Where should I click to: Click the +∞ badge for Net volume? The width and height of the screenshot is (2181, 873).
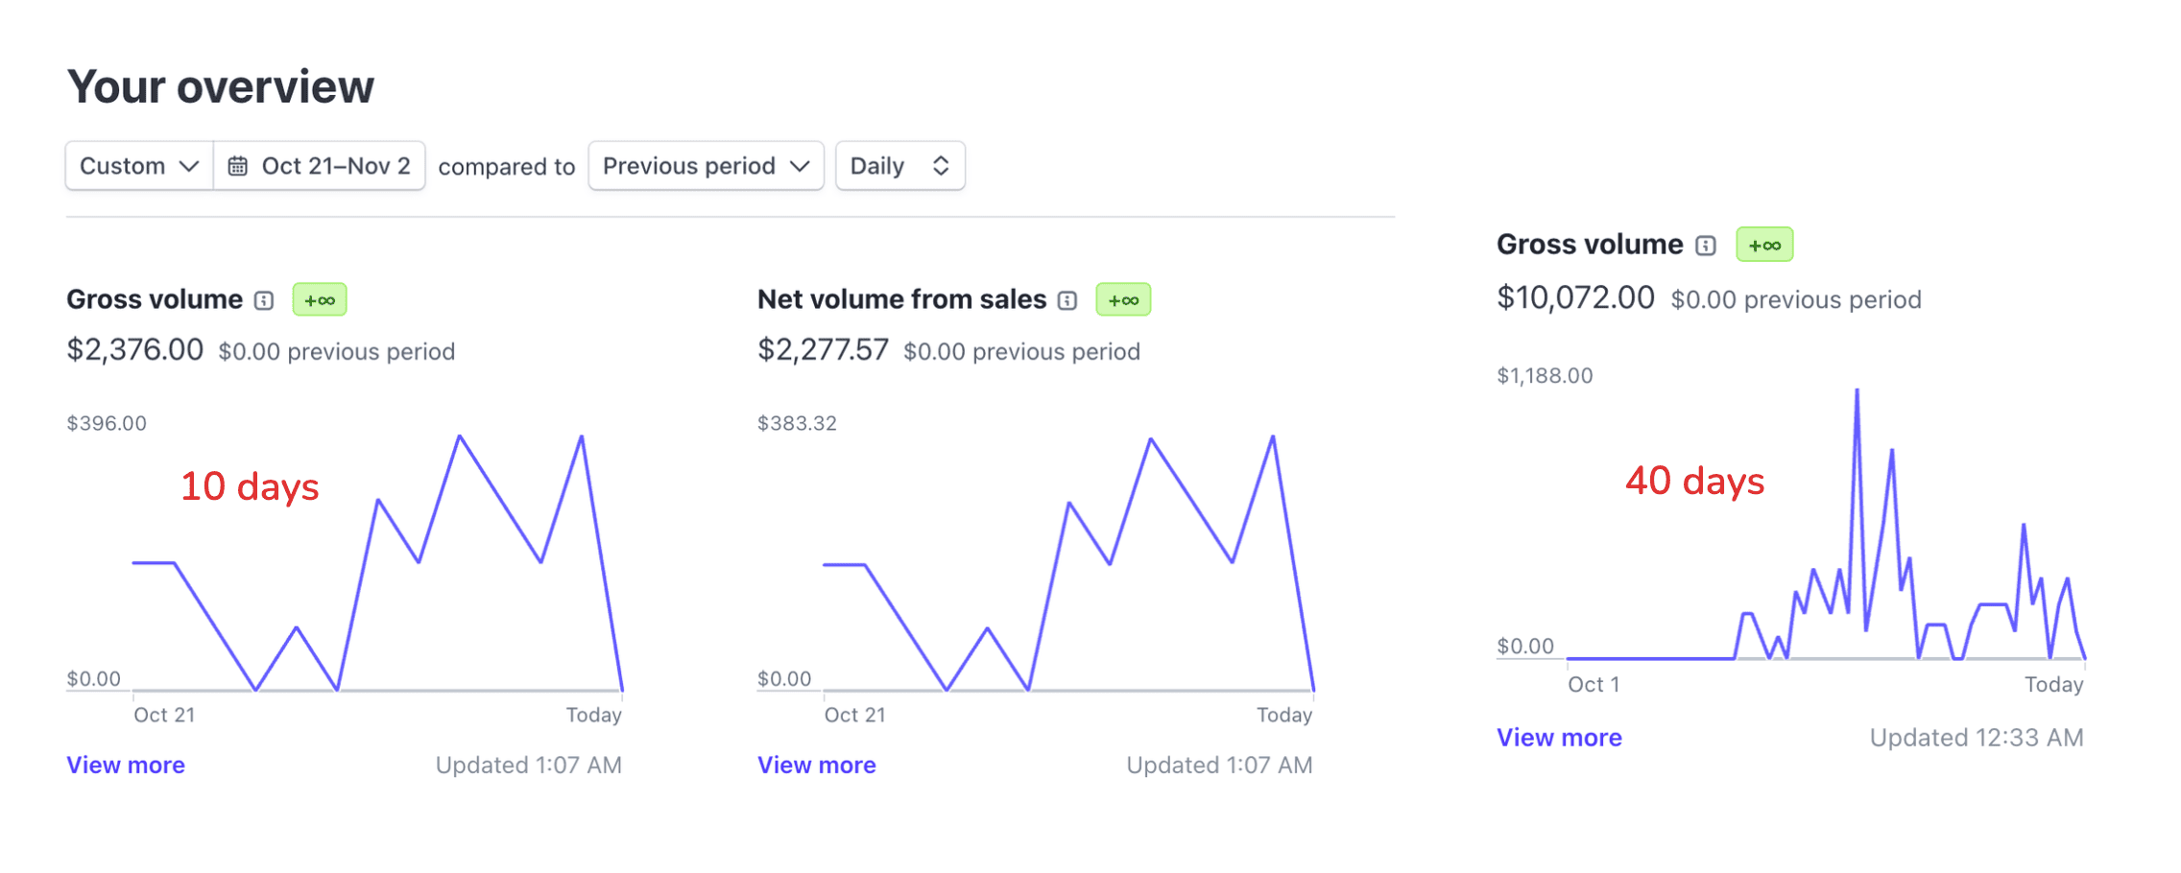coord(1123,300)
